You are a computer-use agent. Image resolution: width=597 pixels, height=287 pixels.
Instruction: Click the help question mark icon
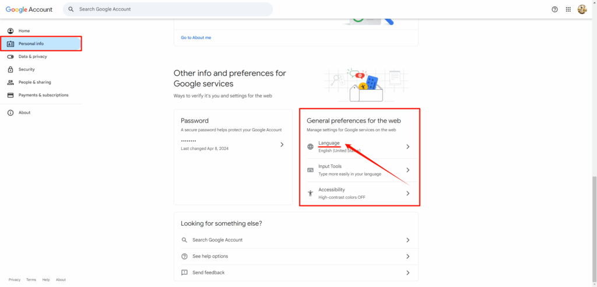pyautogui.click(x=555, y=9)
